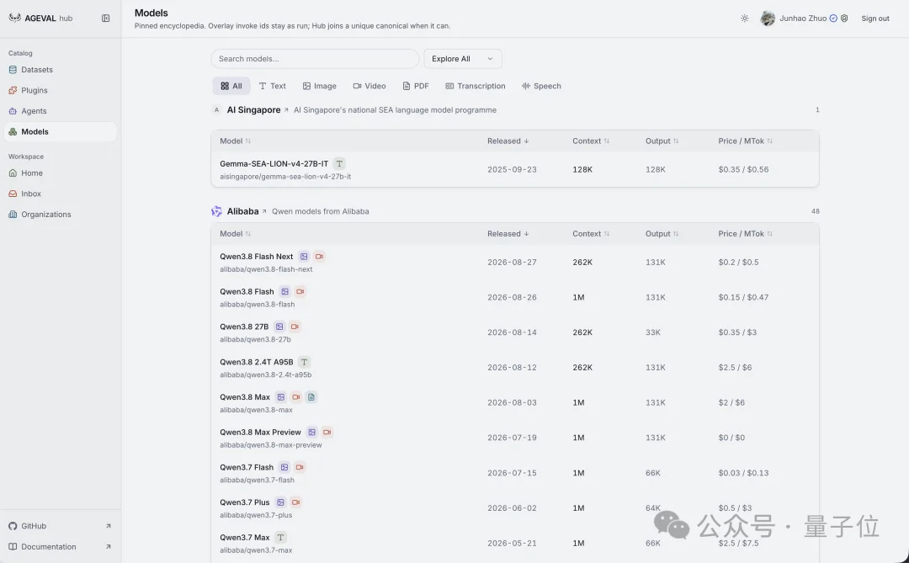Click the text badge on Qwen3.7 Max
Viewport: 909px width, 563px height.
click(x=280, y=538)
